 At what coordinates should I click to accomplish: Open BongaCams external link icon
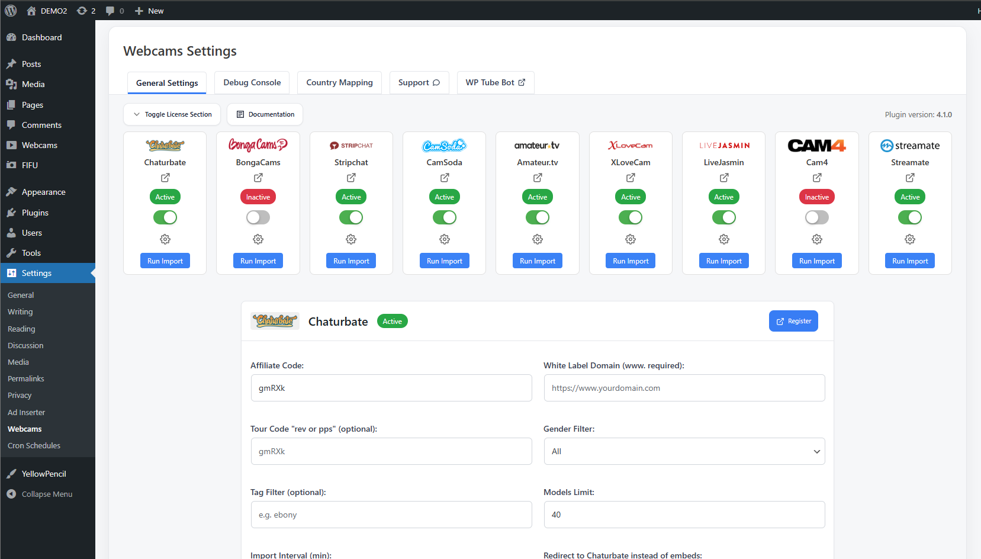tap(258, 178)
